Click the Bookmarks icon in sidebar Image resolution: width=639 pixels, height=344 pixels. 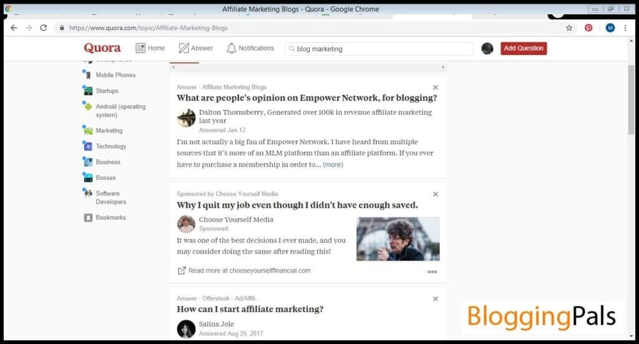coord(88,218)
